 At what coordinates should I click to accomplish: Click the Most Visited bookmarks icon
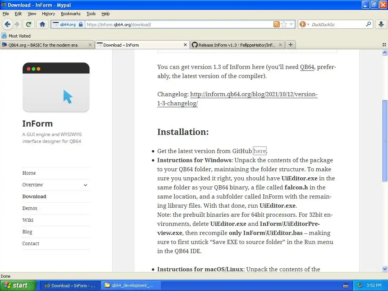pos(4,36)
